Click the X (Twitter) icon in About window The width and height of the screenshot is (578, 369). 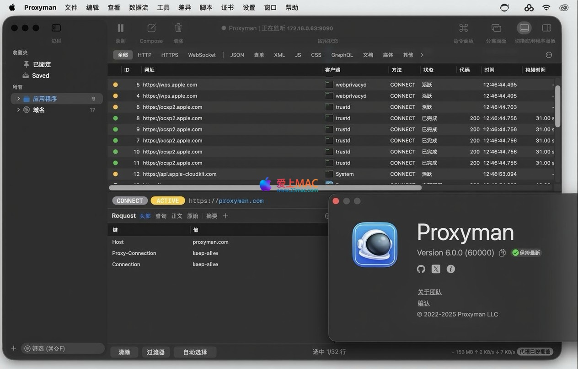point(436,269)
